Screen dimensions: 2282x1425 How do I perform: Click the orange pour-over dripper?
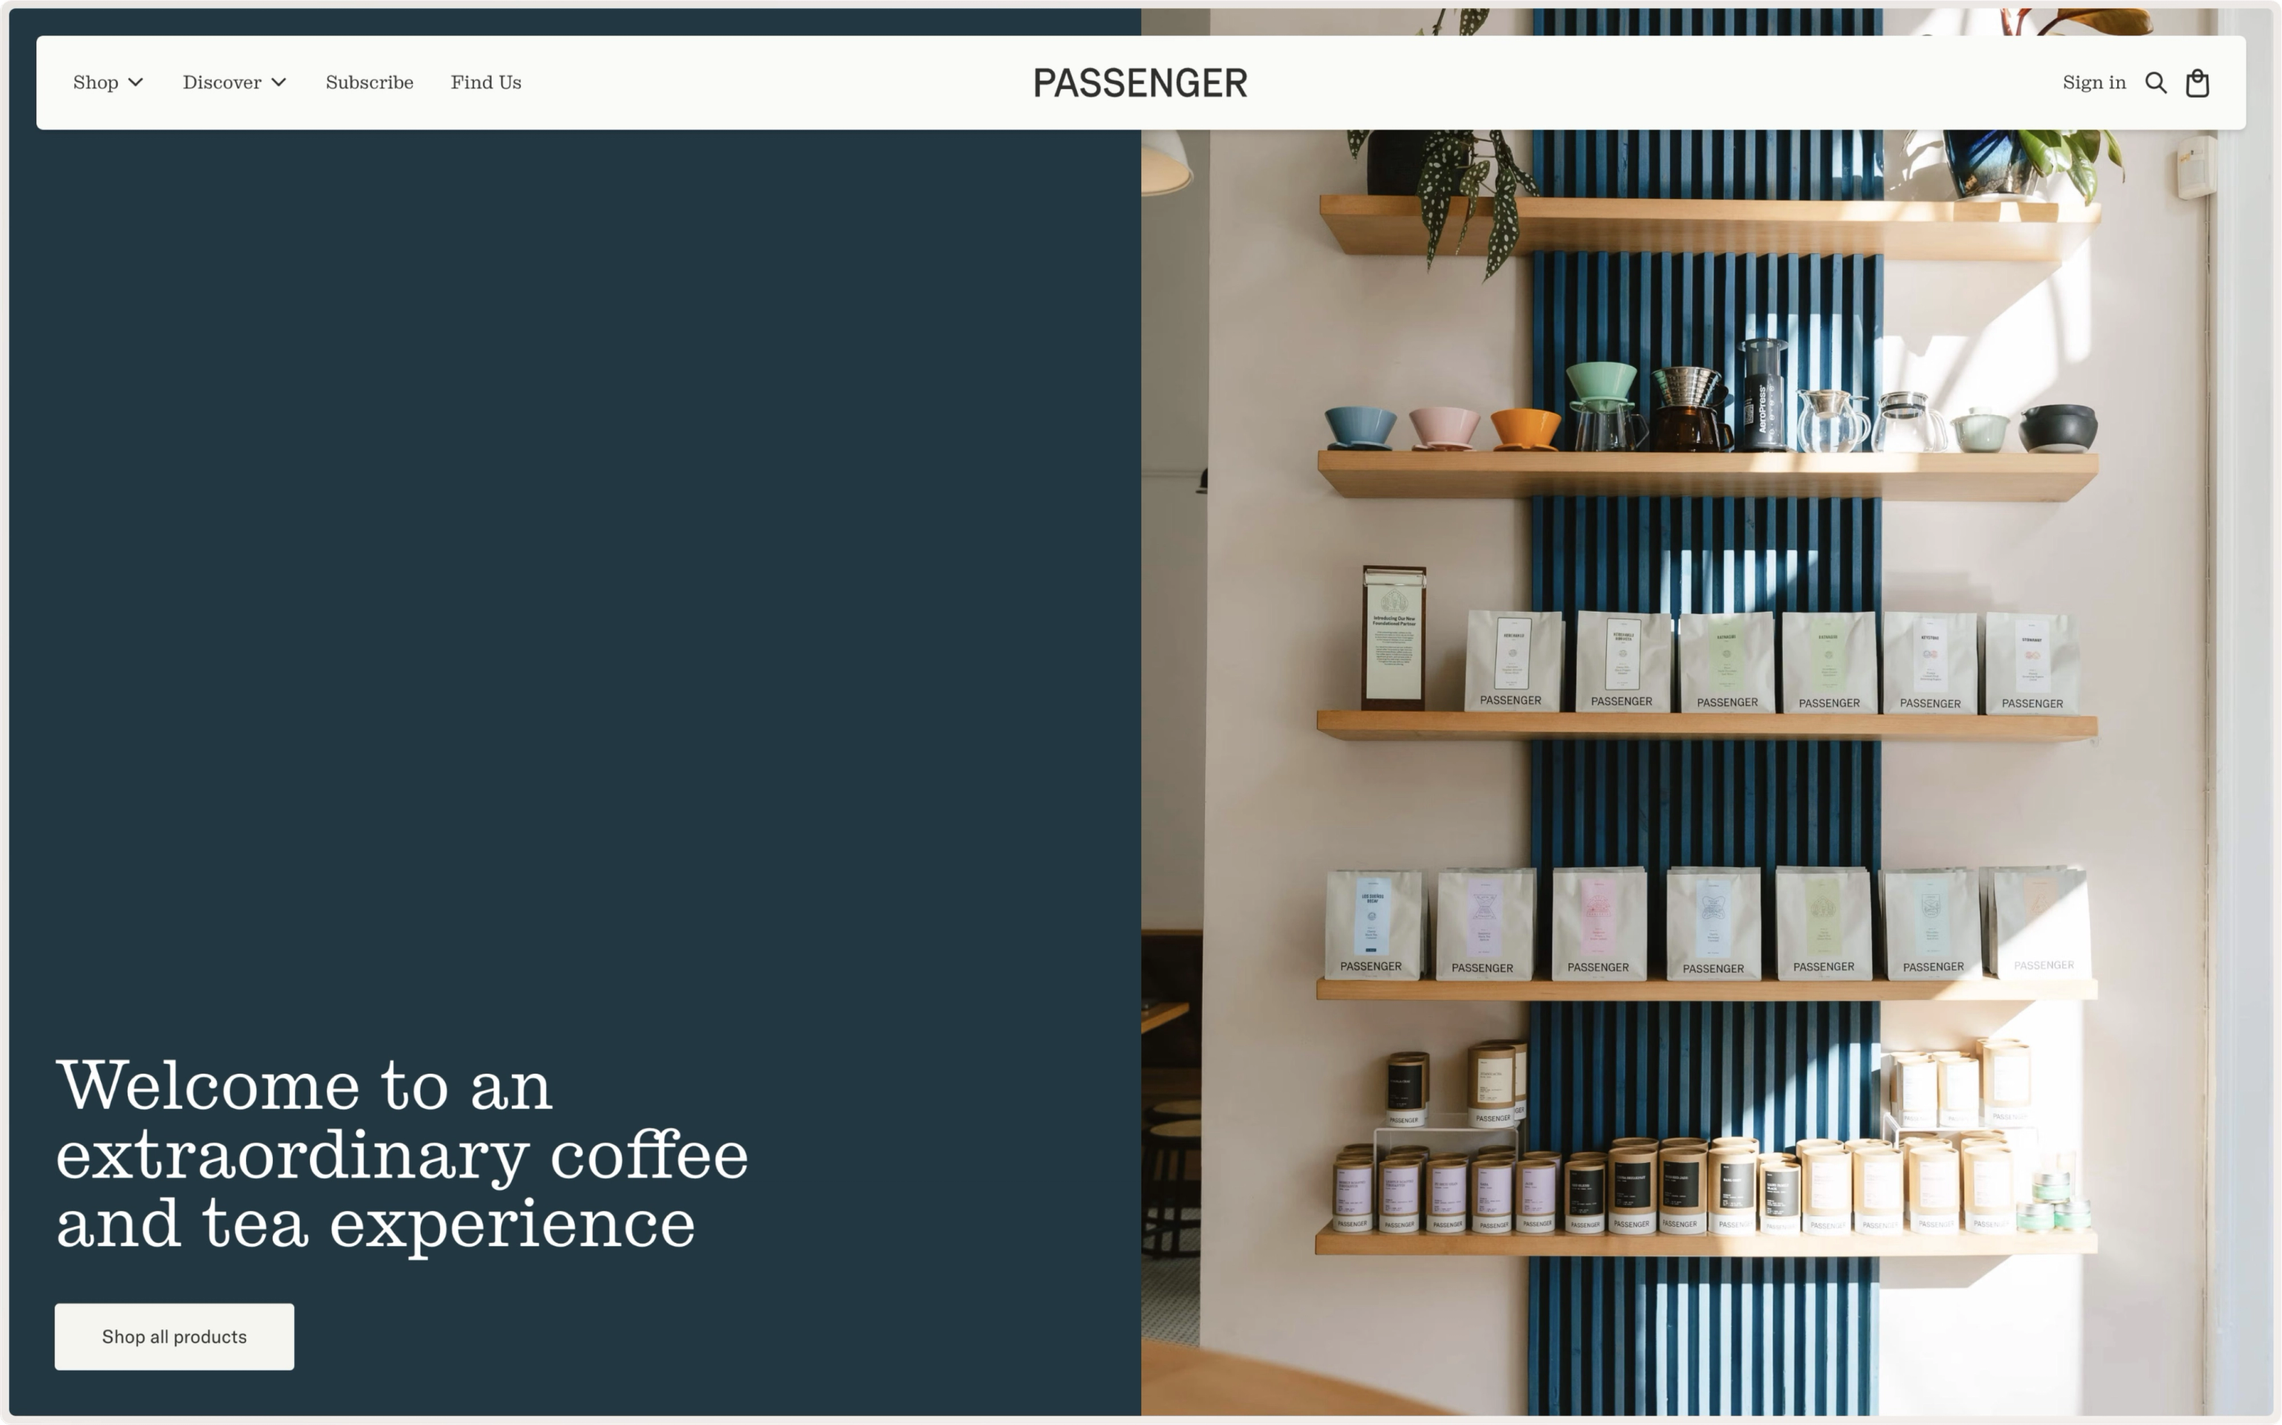(x=1526, y=428)
